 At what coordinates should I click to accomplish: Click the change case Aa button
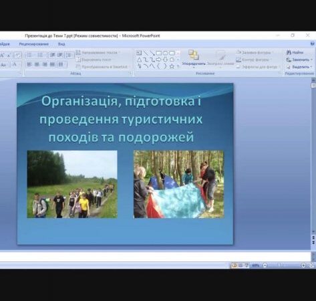point(3,65)
